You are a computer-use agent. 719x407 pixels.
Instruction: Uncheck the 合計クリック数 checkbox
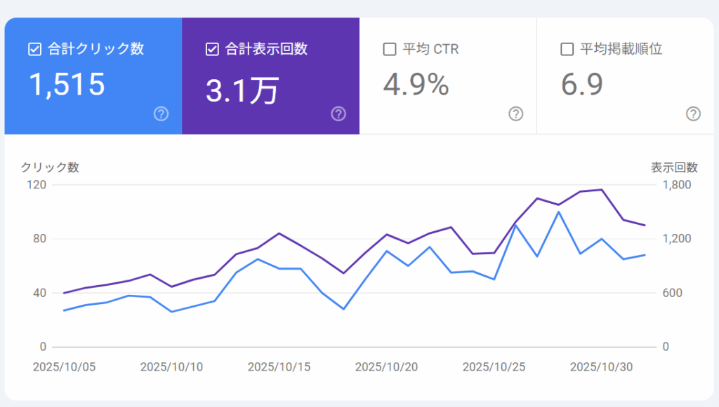[x=34, y=50]
